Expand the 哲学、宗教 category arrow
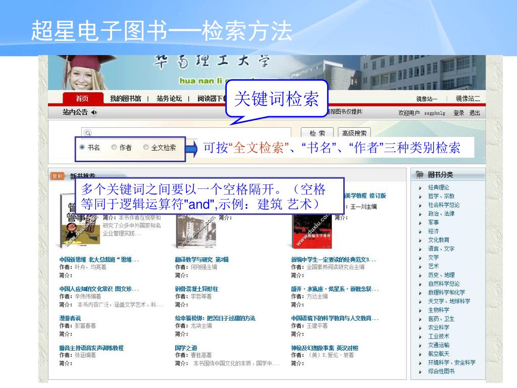 tap(420, 197)
